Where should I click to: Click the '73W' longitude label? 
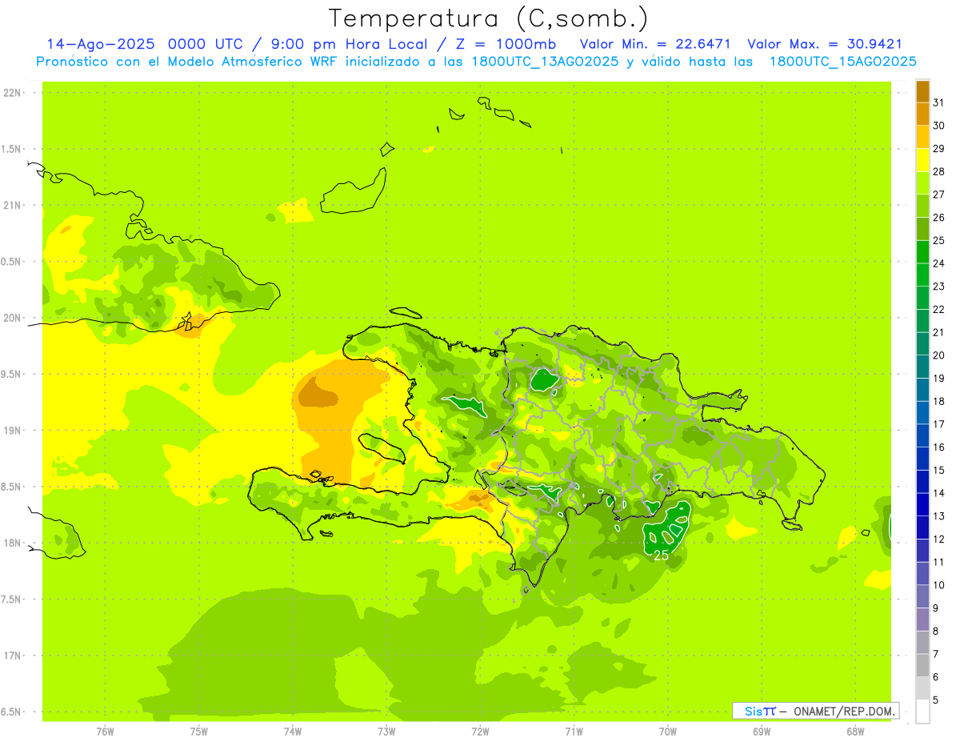386,732
